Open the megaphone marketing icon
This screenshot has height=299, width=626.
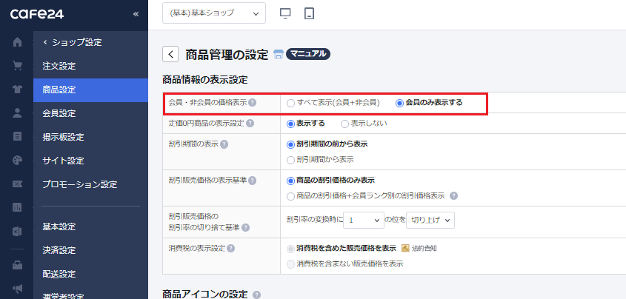point(17,288)
